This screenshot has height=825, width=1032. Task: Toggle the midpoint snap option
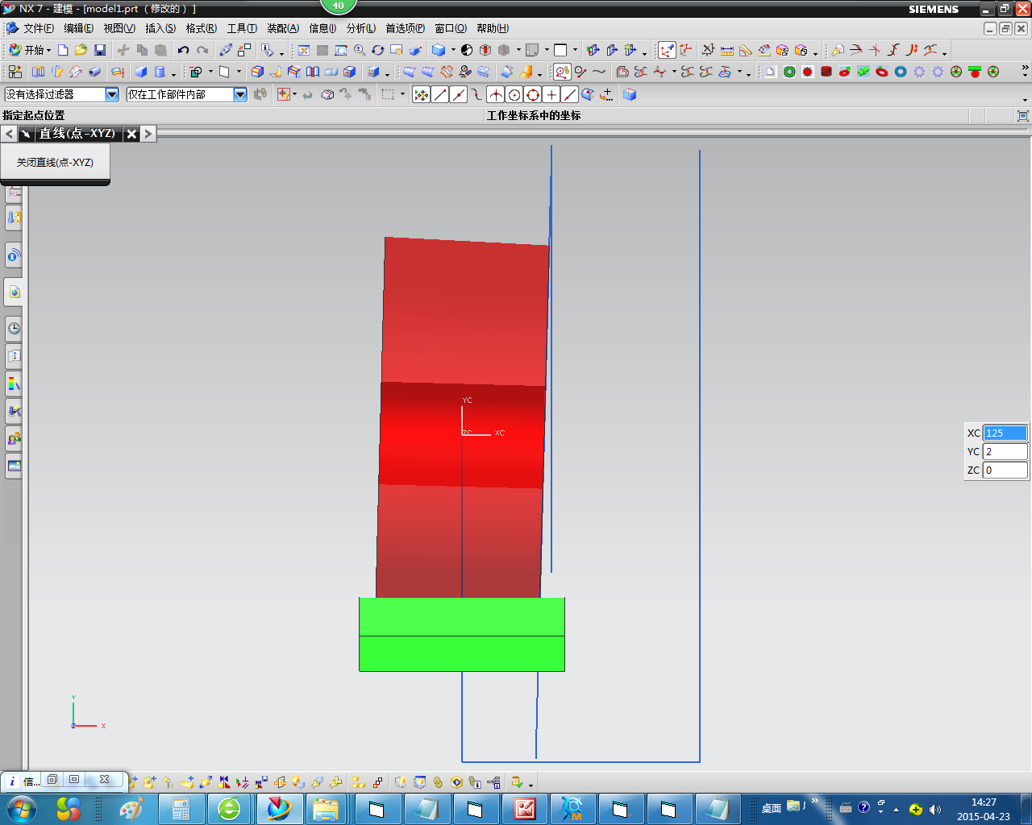point(459,94)
